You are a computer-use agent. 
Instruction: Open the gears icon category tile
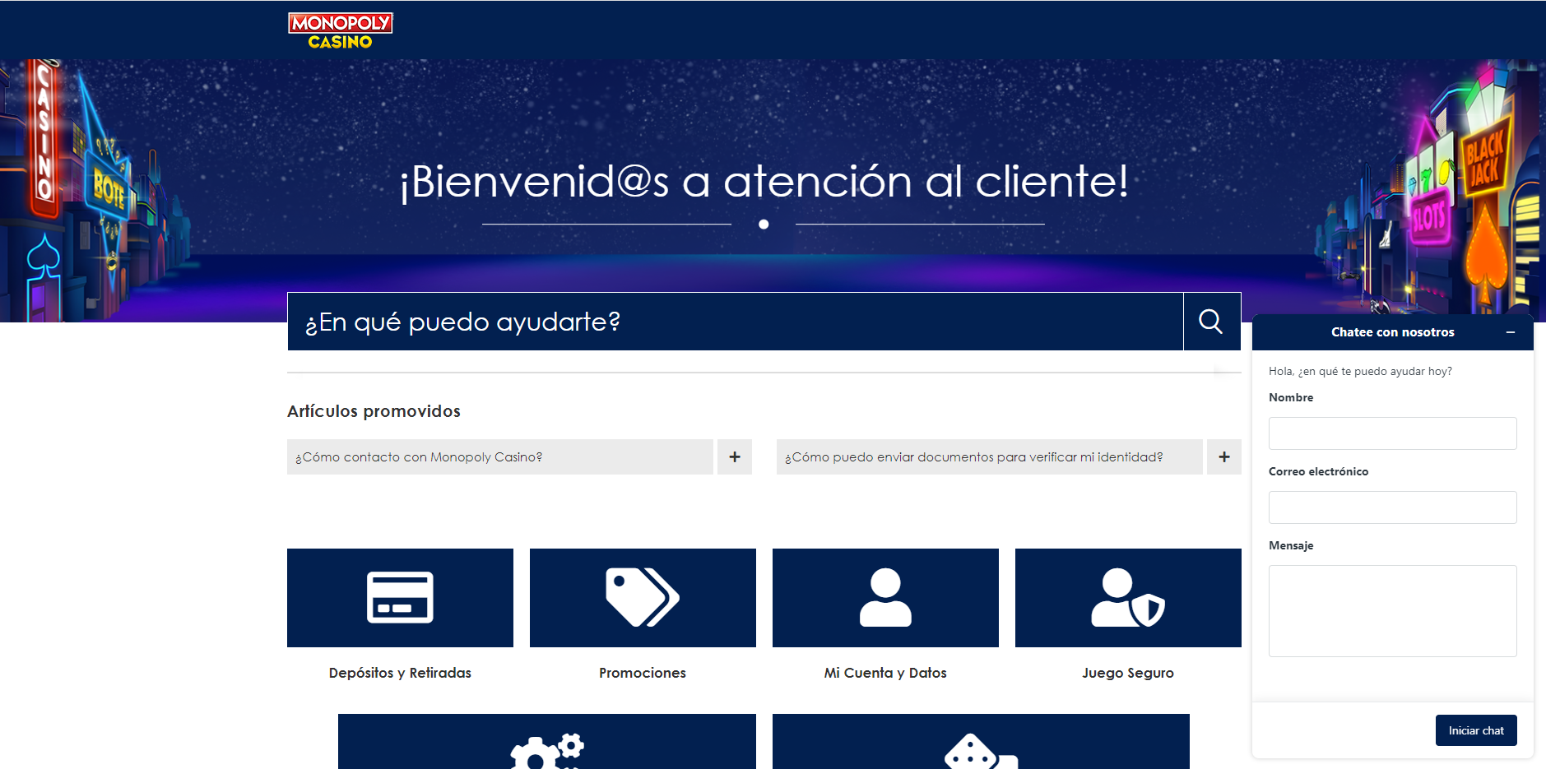pyautogui.click(x=547, y=742)
